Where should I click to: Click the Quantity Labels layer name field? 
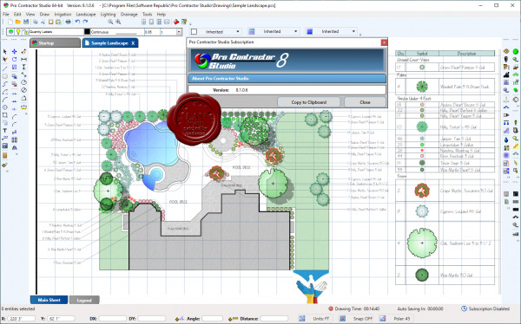[x=56, y=32]
